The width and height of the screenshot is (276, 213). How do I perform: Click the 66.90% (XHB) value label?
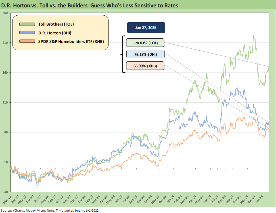click(145, 66)
